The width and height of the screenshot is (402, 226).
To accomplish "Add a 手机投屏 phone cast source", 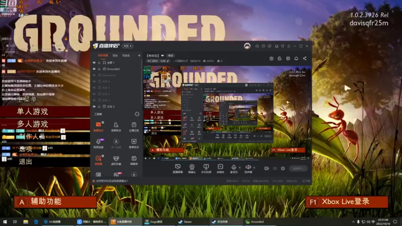I will point(206,169).
